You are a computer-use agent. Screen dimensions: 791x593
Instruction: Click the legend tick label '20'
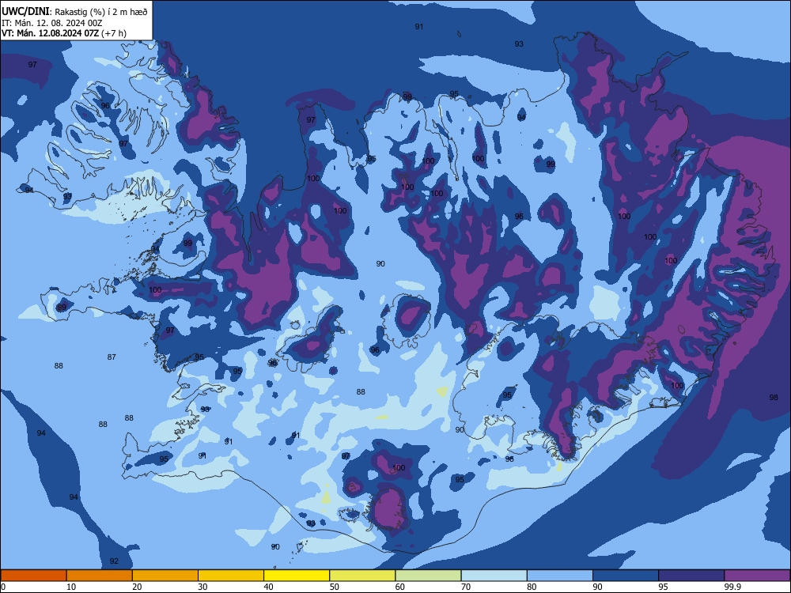137,587
